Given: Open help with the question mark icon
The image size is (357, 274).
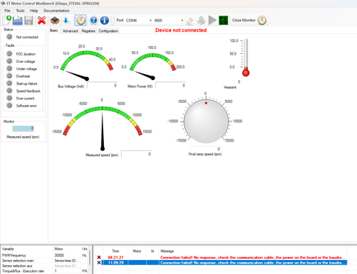Looking at the screenshot, I should (94, 20).
